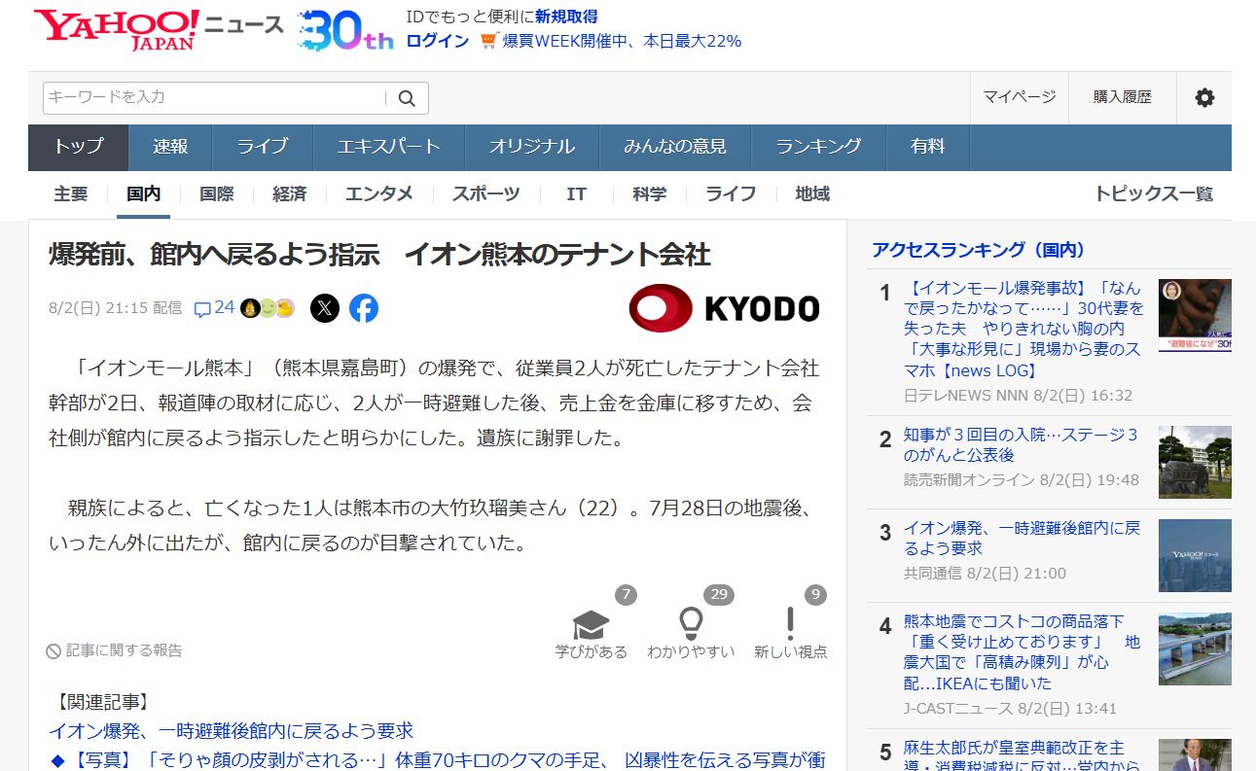Select the 主要 category
1256x771 pixels.
click(x=71, y=194)
